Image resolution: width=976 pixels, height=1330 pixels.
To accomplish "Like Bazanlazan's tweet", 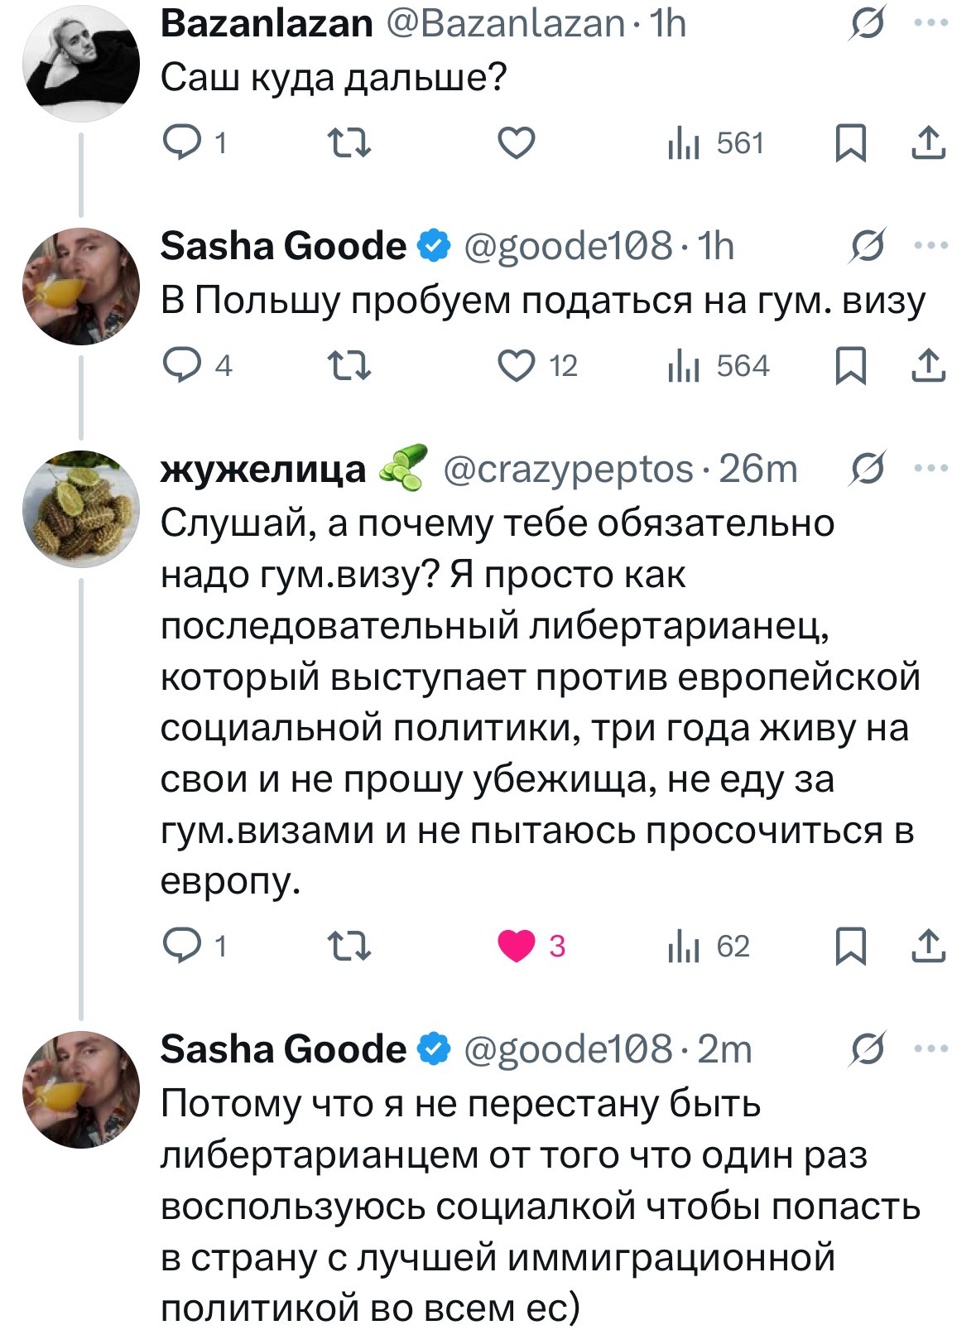I will (x=516, y=144).
